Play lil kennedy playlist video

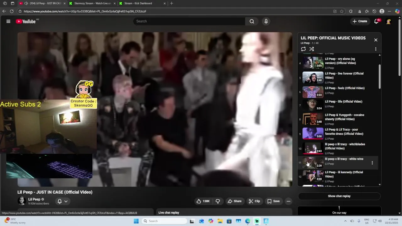coord(338,177)
